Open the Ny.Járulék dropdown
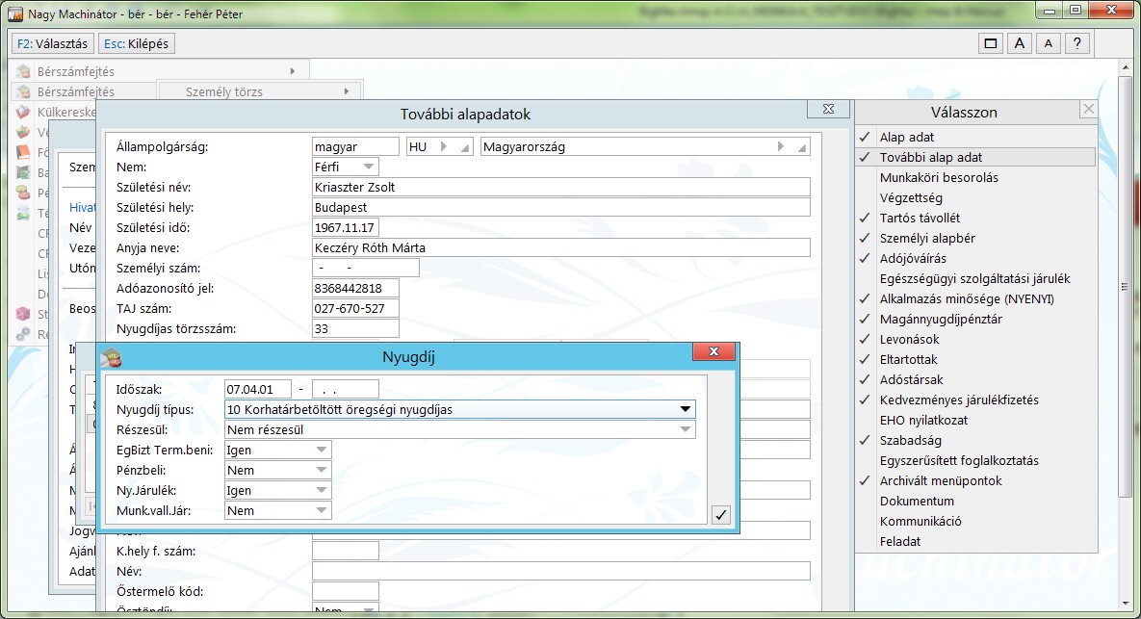 [321, 490]
